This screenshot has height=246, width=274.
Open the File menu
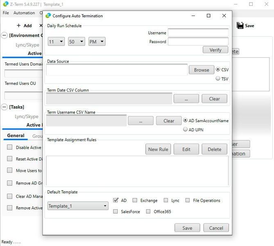coord(6,13)
